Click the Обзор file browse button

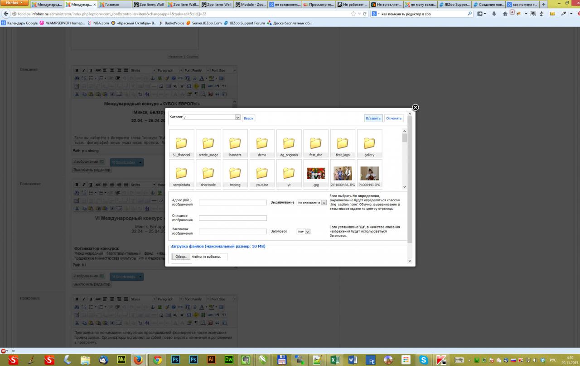point(181,257)
